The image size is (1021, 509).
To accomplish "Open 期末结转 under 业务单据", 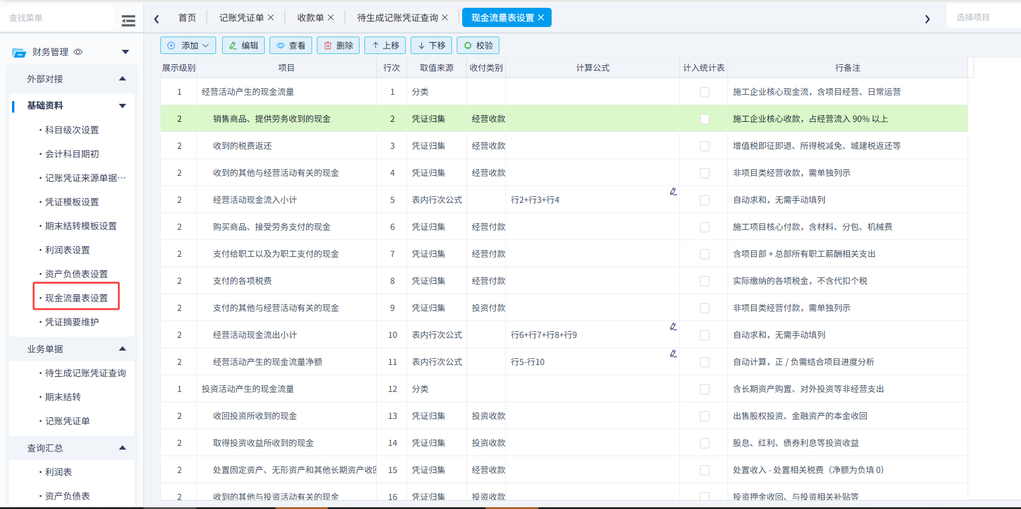I will (63, 397).
